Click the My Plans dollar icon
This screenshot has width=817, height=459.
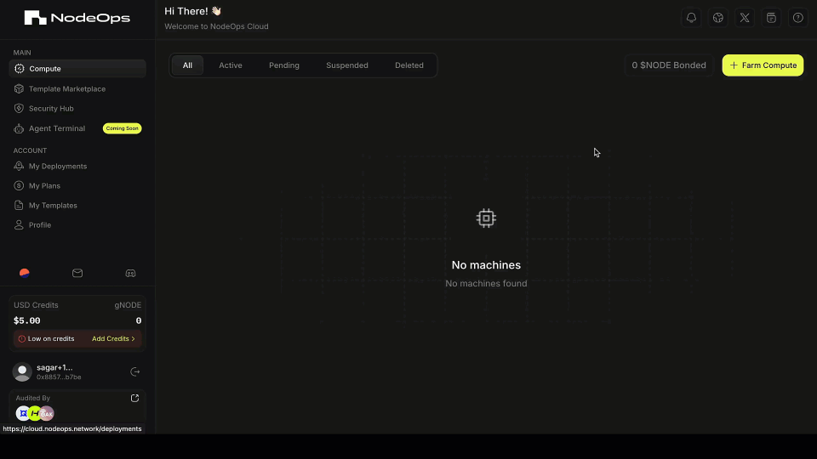(19, 186)
